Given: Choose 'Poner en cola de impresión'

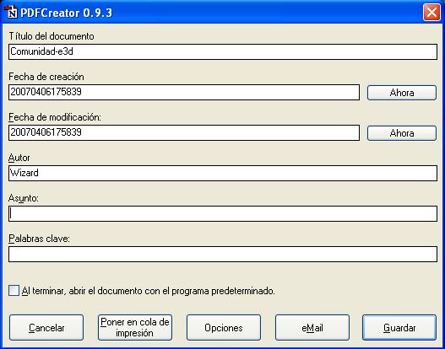Looking at the screenshot, I should click(135, 328).
